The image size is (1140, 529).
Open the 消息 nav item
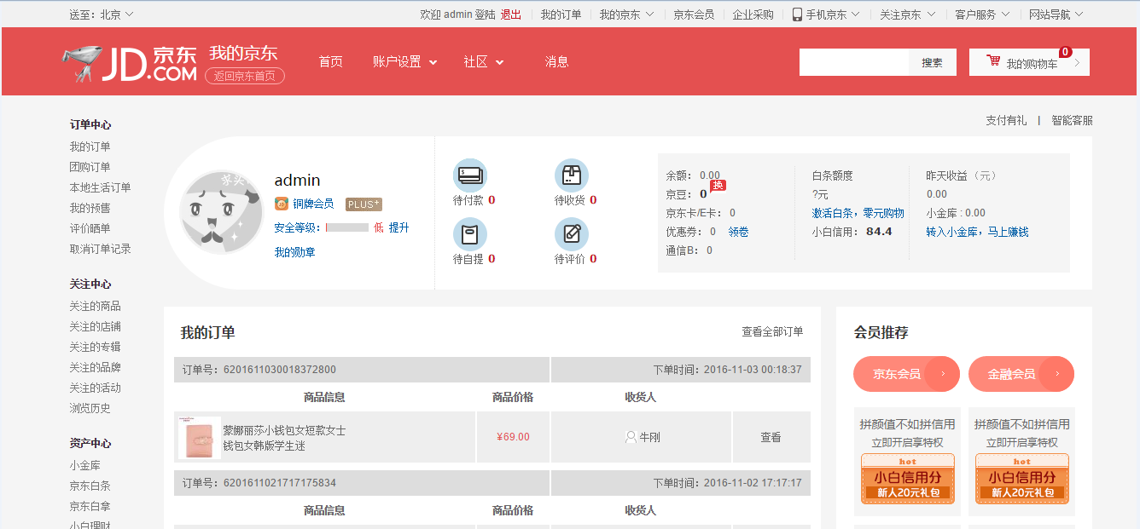point(556,61)
